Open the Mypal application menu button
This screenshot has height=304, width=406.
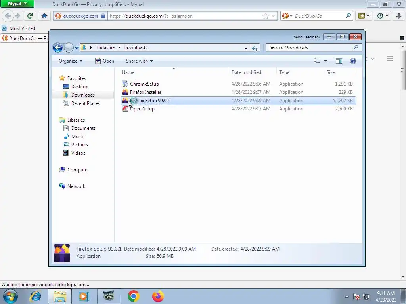click(x=17, y=4)
